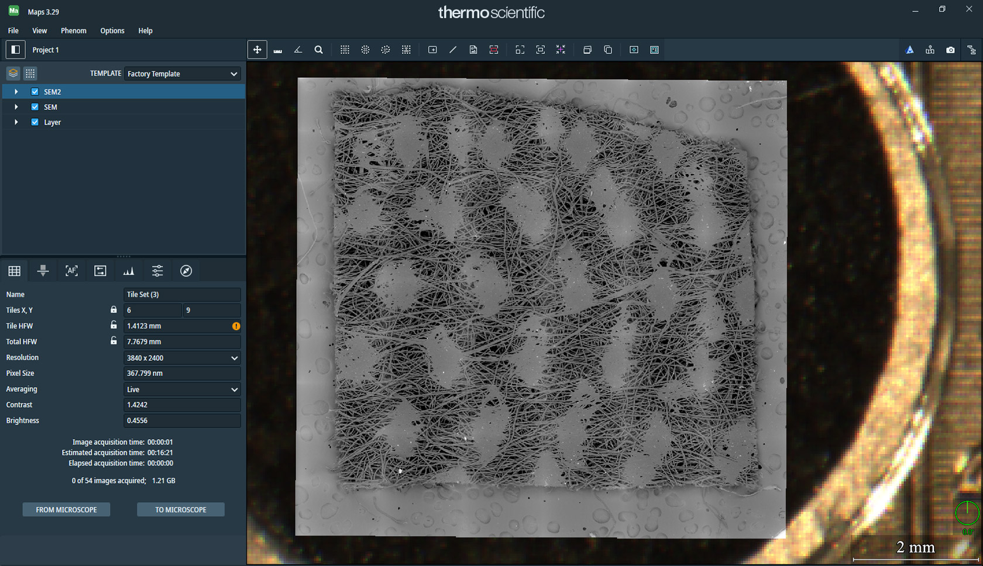Viewport: 983px width, 566px height.
Task: Select the angle measurement tool
Action: coord(298,50)
